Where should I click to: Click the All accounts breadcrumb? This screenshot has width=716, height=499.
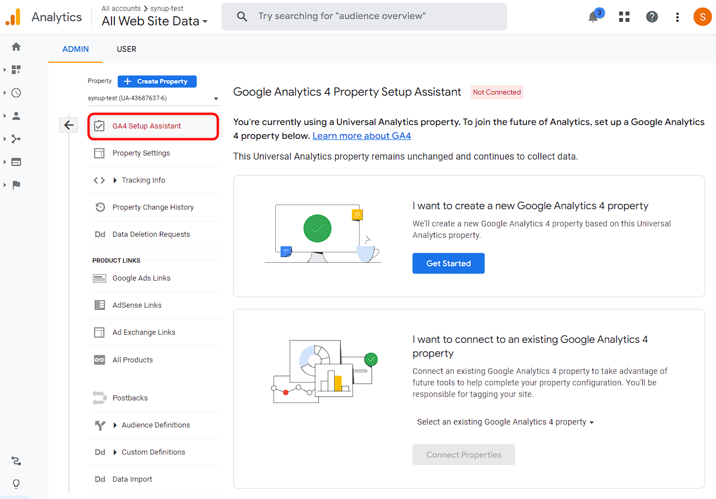tap(121, 9)
